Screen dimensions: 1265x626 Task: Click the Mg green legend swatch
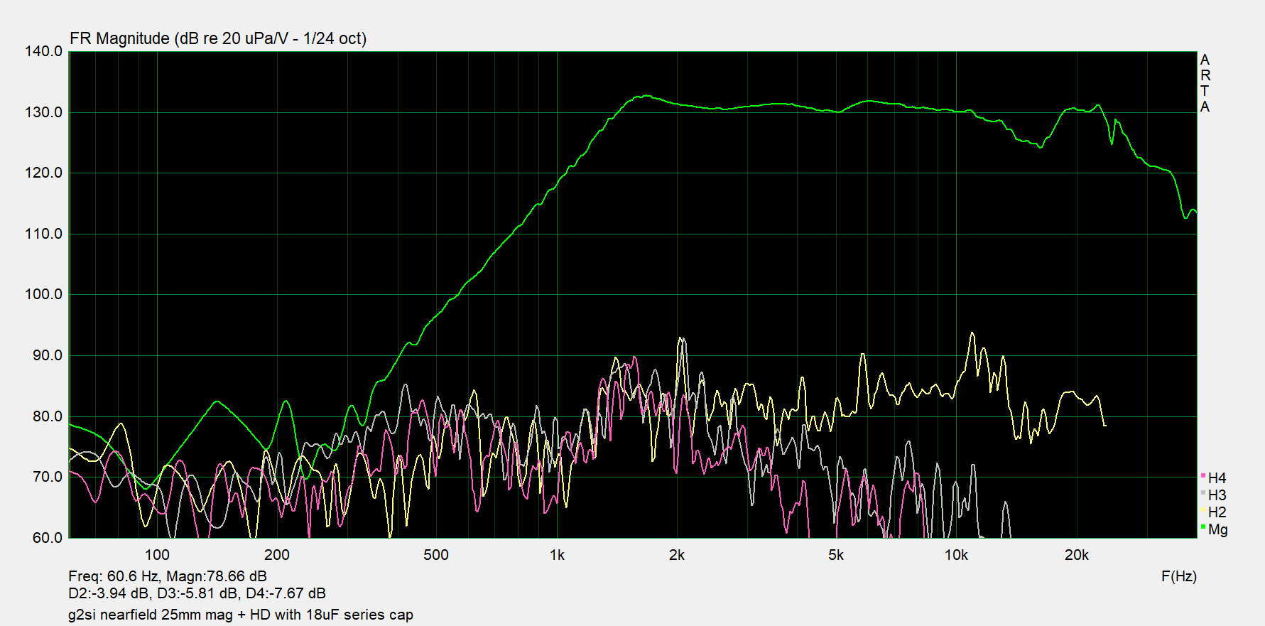click(1203, 527)
